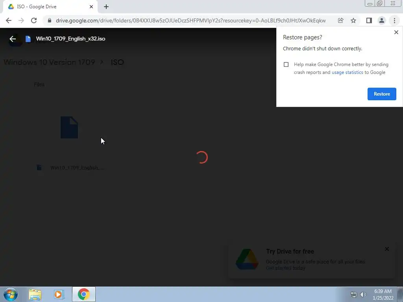Click the Try Drive for free heading

(290, 251)
